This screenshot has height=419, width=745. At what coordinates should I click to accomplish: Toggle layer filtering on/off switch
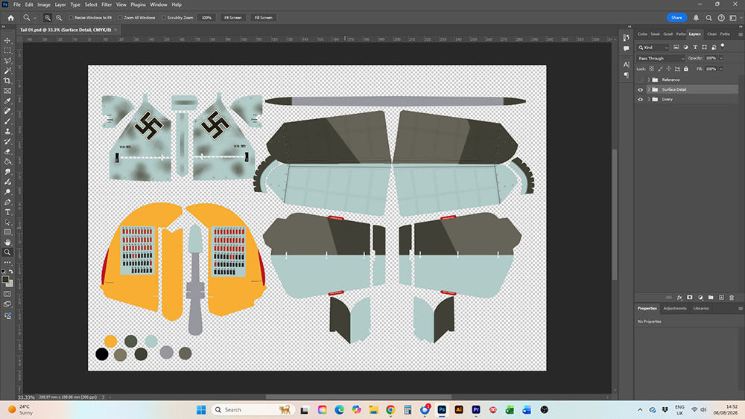coord(723,46)
